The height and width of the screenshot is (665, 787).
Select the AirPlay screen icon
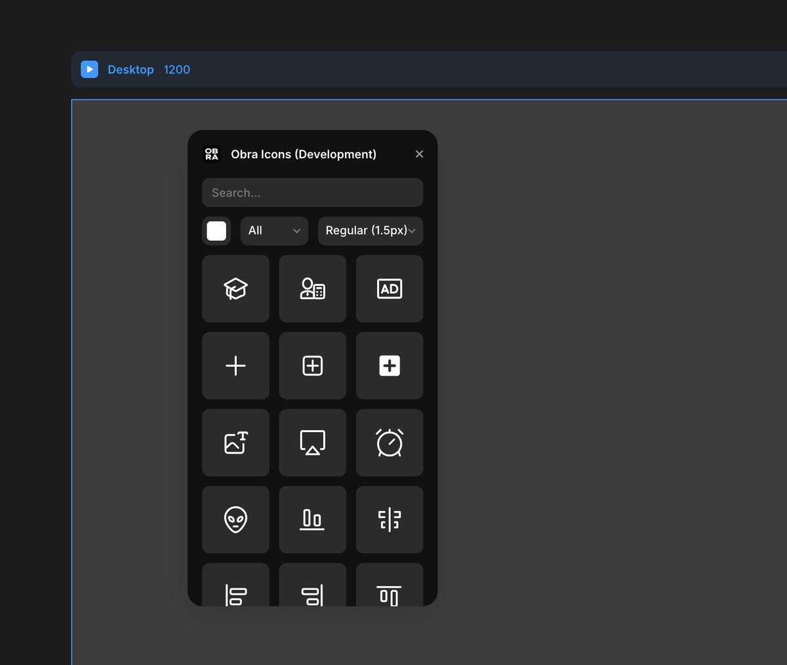[312, 443]
